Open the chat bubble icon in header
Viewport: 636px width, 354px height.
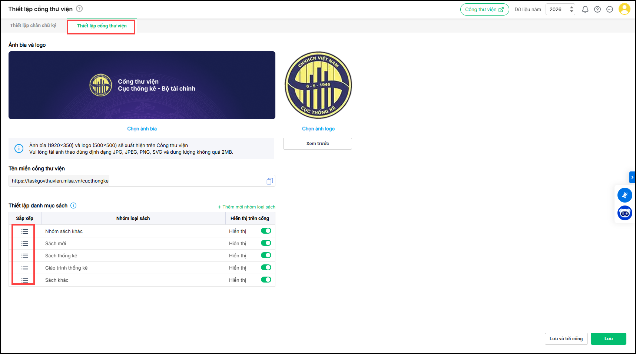[610, 9]
